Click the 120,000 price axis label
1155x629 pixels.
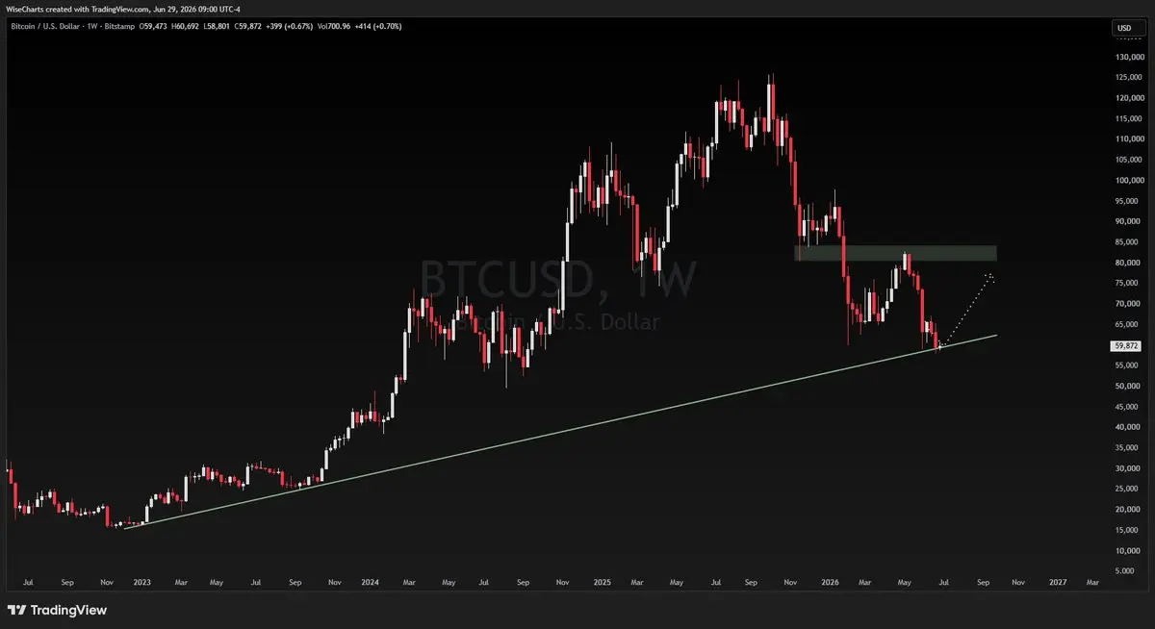(x=1128, y=98)
